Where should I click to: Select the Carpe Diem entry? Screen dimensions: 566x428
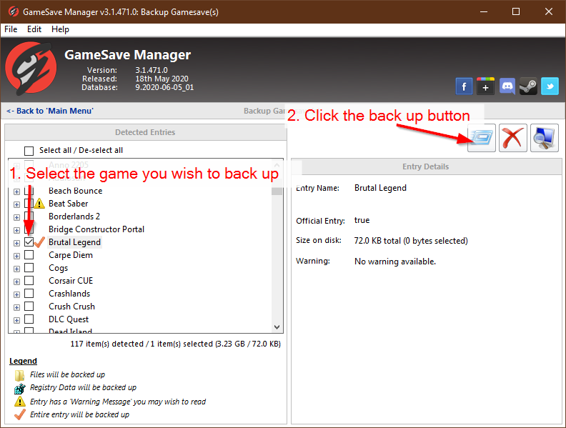(x=71, y=255)
